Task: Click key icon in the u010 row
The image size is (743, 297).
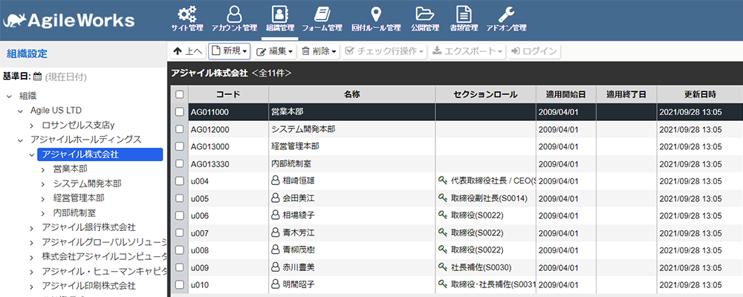Action: click(443, 284)
